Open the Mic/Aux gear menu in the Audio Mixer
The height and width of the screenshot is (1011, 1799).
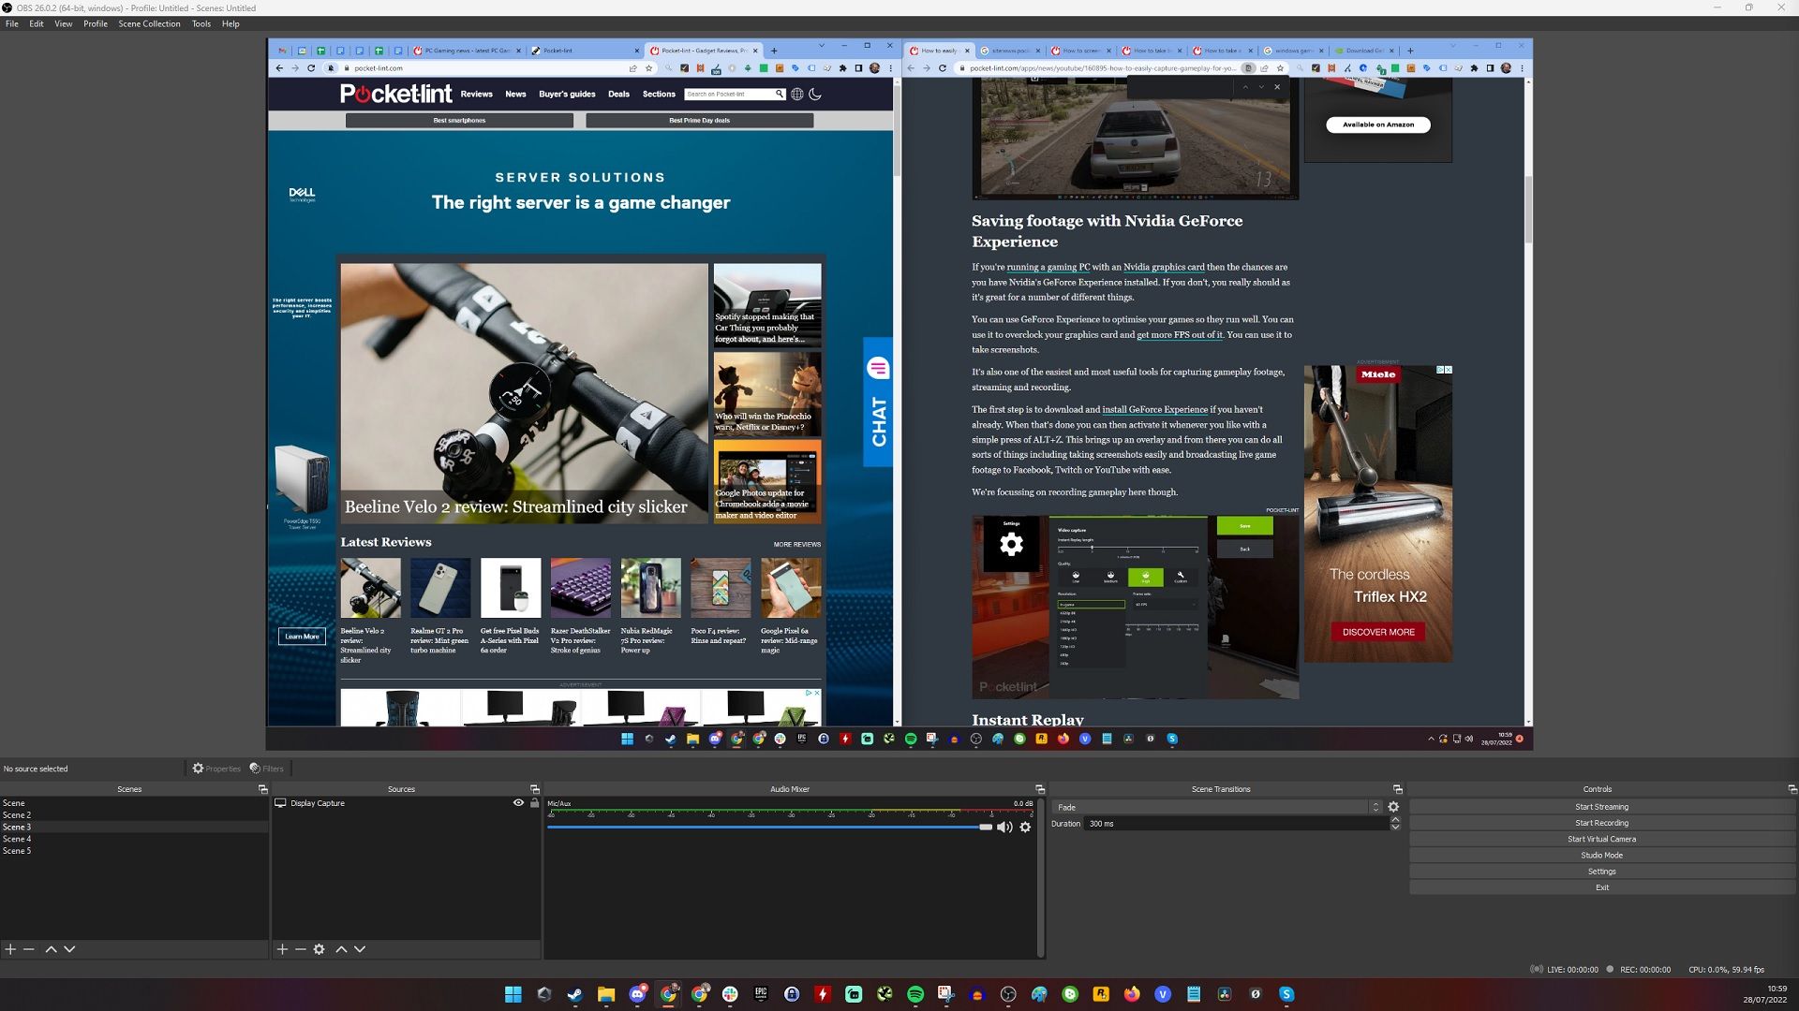point(1025,828)
